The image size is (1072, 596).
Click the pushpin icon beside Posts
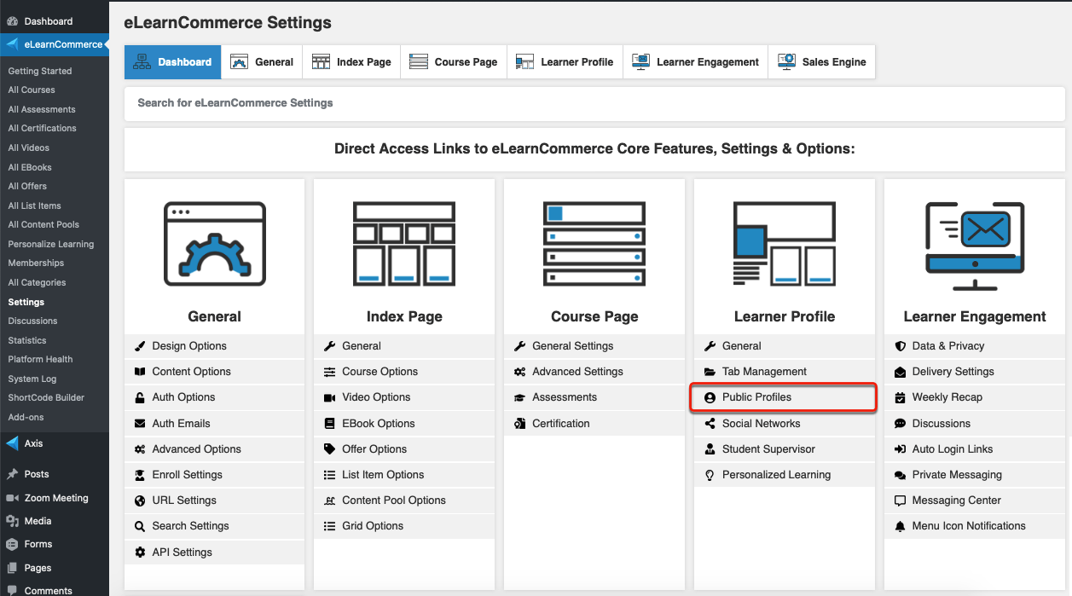(x=12, y=474)
